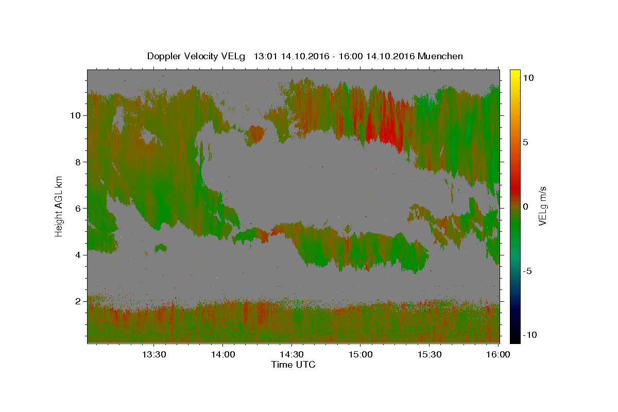Select the 14:30 time axis label
This screenshot has height=412, width=618.
[x=291, y=354]
